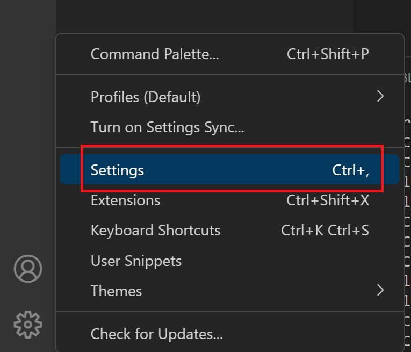Image resolution: width=411 pixels, height=352 pixels.
Task: Click the Ctrl+, shortcut hint
Action: tap(350, 170)
